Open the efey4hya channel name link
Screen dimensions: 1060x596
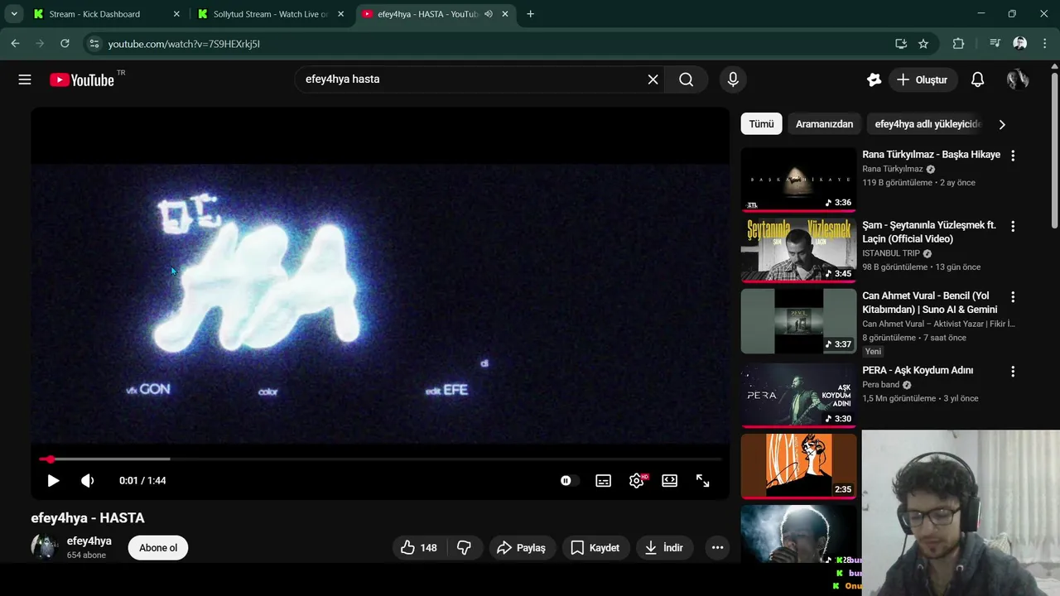[89, 541]
